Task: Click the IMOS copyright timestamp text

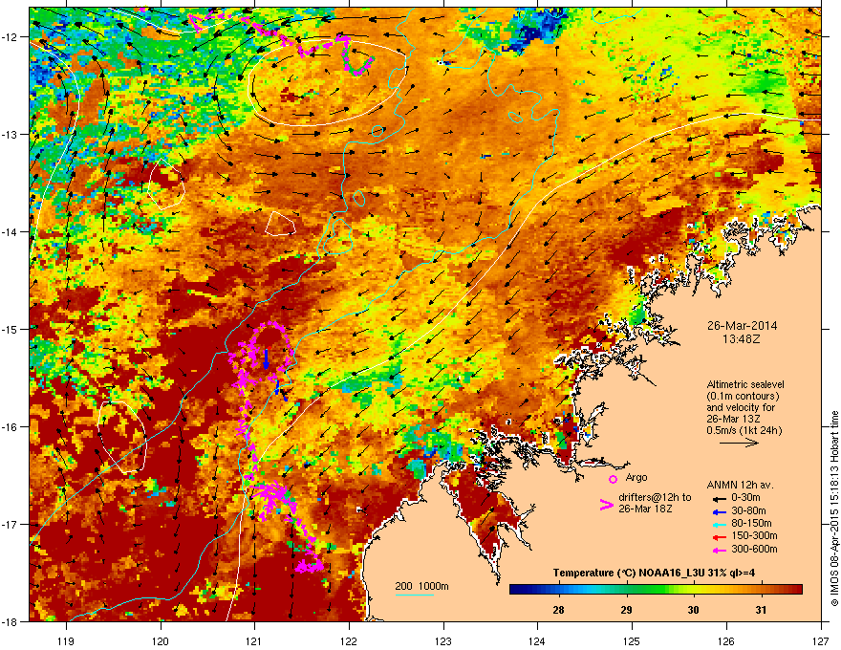Action: 834,509
